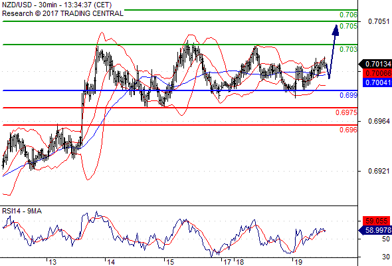Select the blue 0.70041 moving average tag
The image size is (392, 266).
pos(377,82)
